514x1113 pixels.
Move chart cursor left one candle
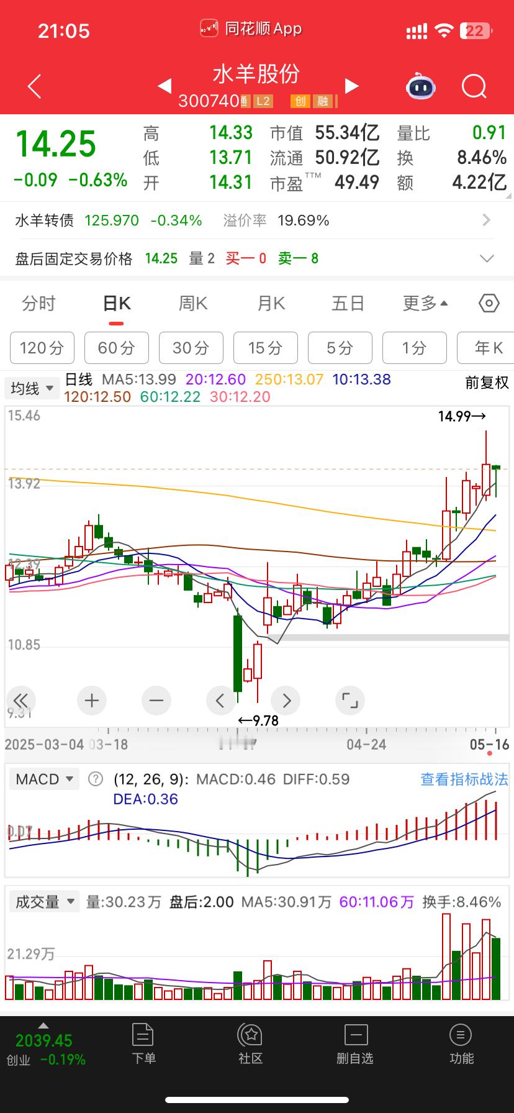point(221,701)
